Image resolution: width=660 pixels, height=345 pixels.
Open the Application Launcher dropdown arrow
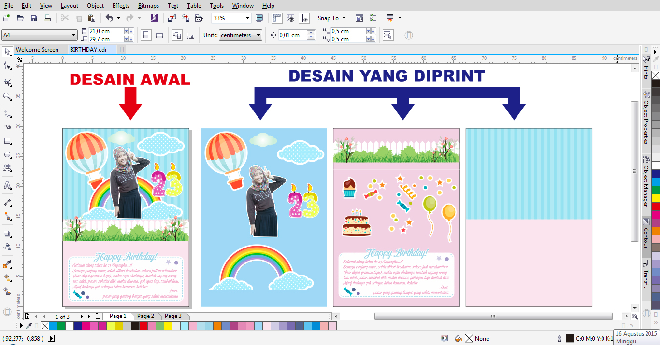click(400, 18)
